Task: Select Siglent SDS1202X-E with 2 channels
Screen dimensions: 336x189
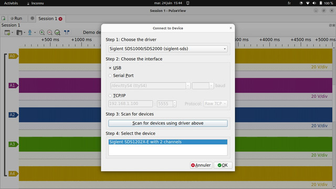Action: coord(168,142)
